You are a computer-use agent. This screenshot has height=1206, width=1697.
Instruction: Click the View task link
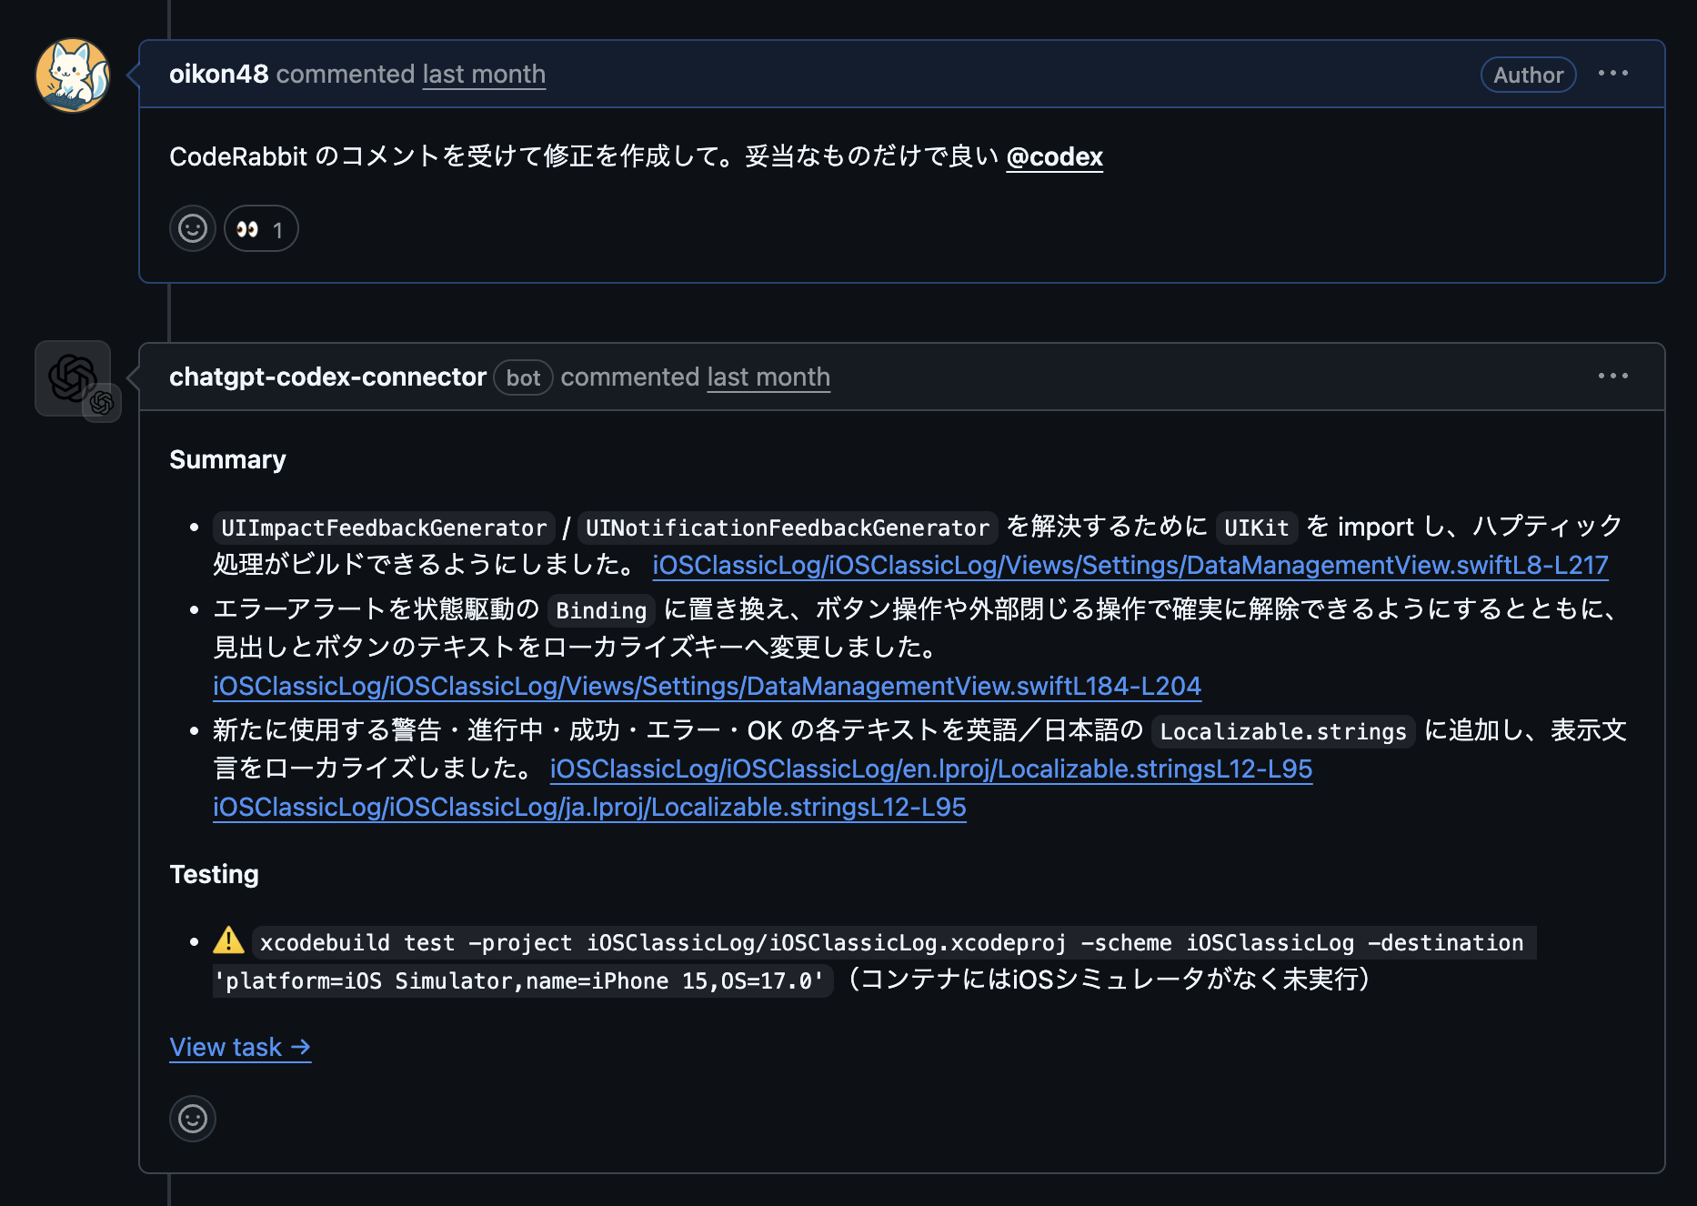[240, 1048]
